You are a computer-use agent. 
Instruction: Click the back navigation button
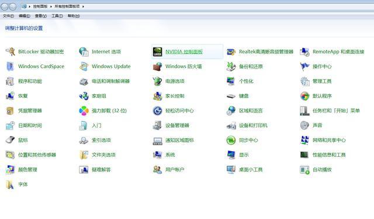[x=5, y=6]
